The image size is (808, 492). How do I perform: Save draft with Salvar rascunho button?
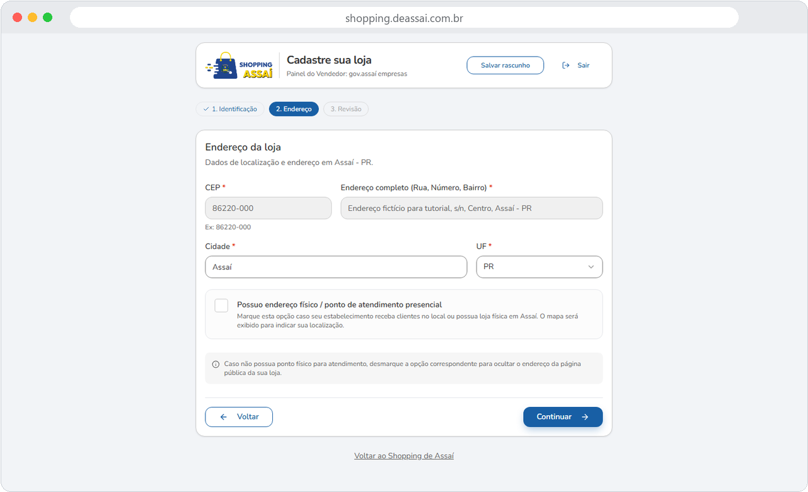click(x=505, y=66)
